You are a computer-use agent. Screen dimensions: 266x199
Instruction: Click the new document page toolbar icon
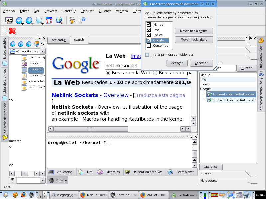point(39,20)
